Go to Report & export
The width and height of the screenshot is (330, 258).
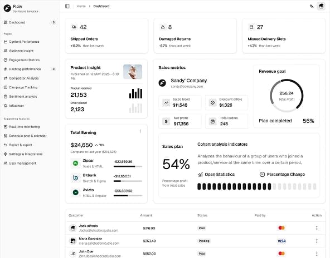coord(30,145)
